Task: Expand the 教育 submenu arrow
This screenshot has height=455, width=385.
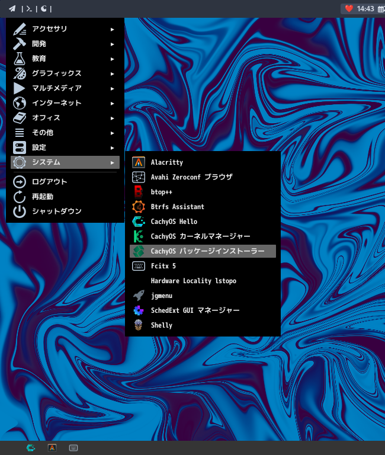Action: tap(113, 59)
